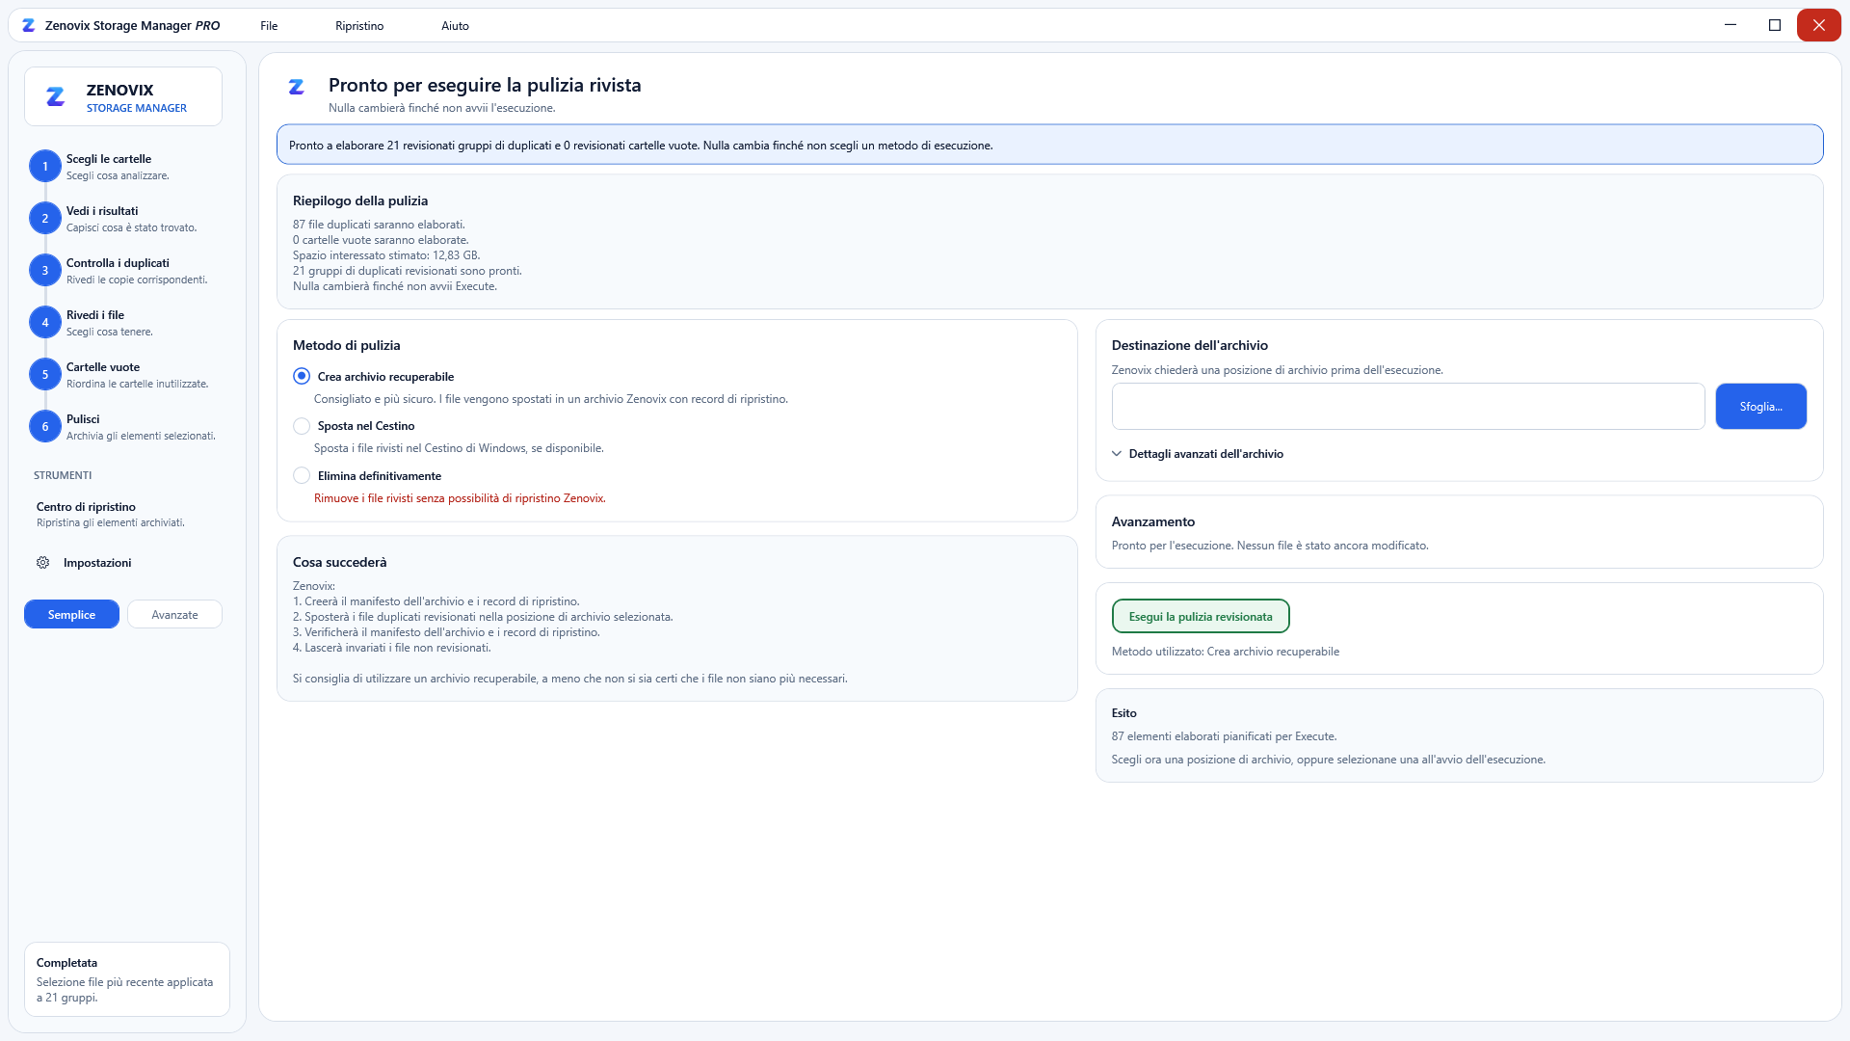Click the step 6 Pulisci icon
1850x1041 pixels.
[45, 427]
